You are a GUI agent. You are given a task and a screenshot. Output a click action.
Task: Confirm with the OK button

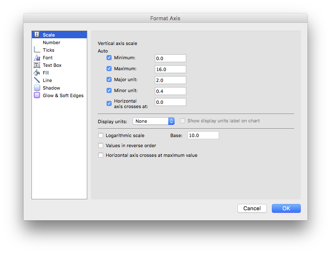coord(286,208)
